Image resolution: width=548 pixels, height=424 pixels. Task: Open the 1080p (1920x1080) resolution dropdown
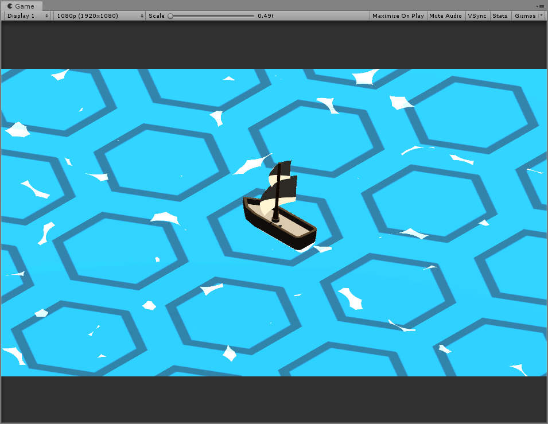click(99, 15)
